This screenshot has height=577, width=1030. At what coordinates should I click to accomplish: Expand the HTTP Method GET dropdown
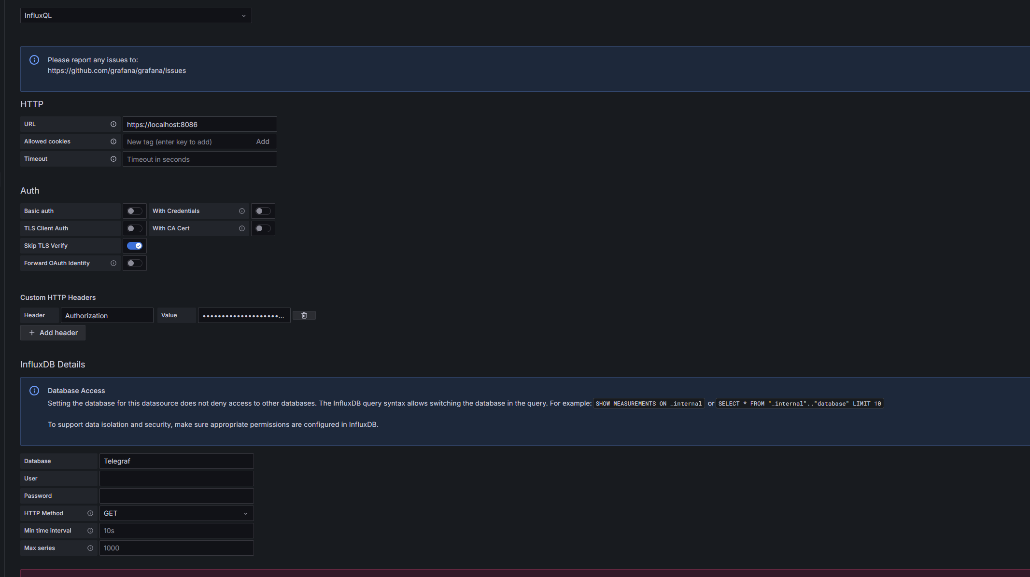(176, 513)
